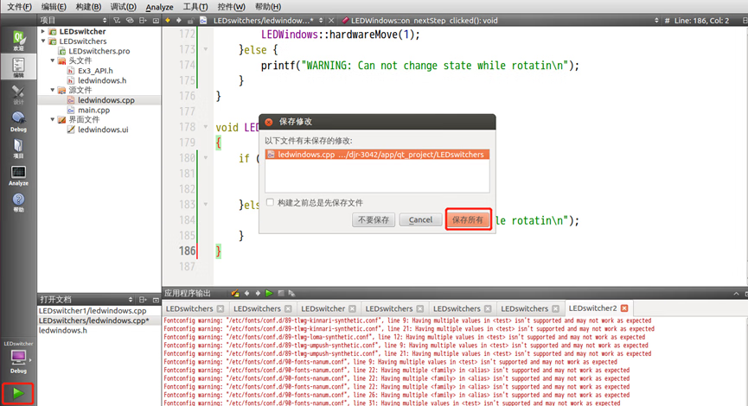The image size is (748, 406).
Task: Close the current editor document
Action: pos(331,21)
